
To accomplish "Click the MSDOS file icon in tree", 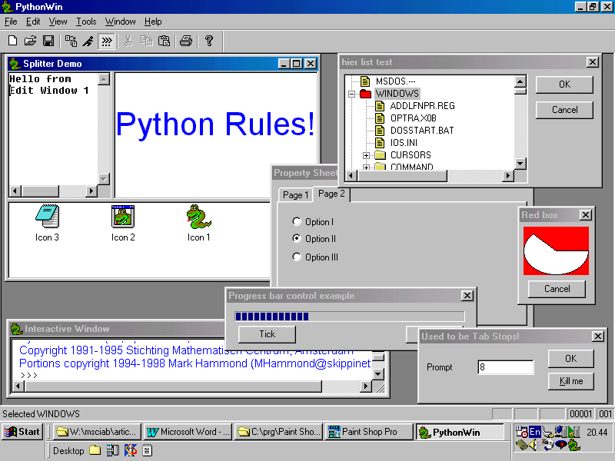I will tap(365, 81).
